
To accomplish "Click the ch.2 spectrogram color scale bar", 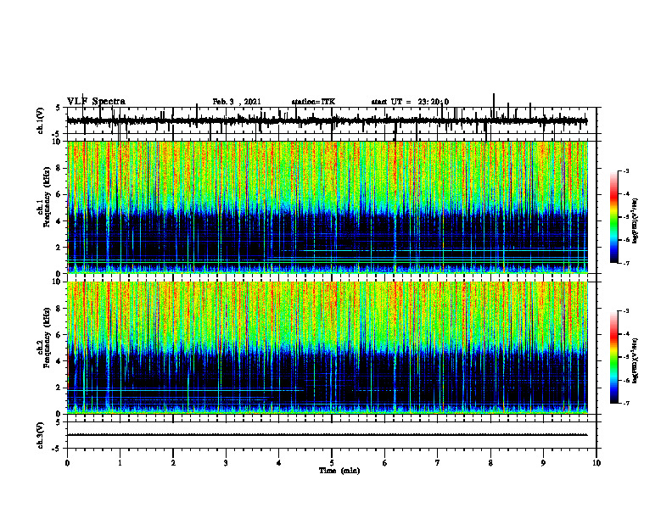I will coord(613,357).
